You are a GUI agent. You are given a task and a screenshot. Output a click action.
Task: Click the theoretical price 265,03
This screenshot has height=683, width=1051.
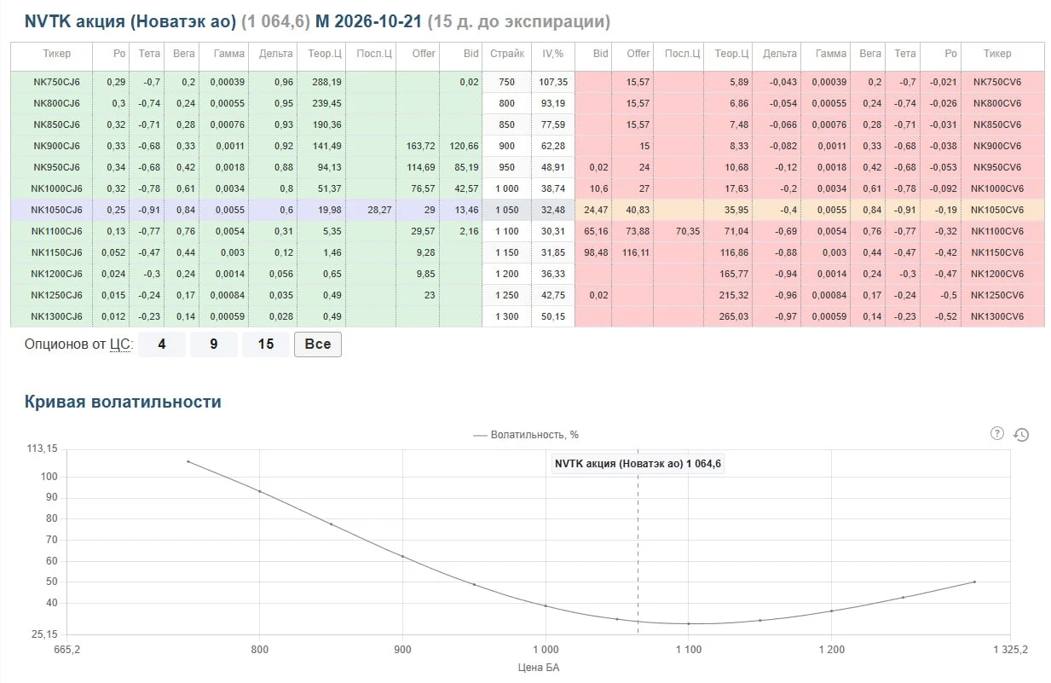[733, 316]
